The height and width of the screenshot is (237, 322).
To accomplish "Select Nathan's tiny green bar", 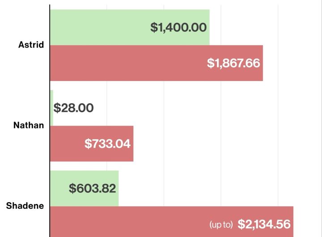I will [52, 108].
